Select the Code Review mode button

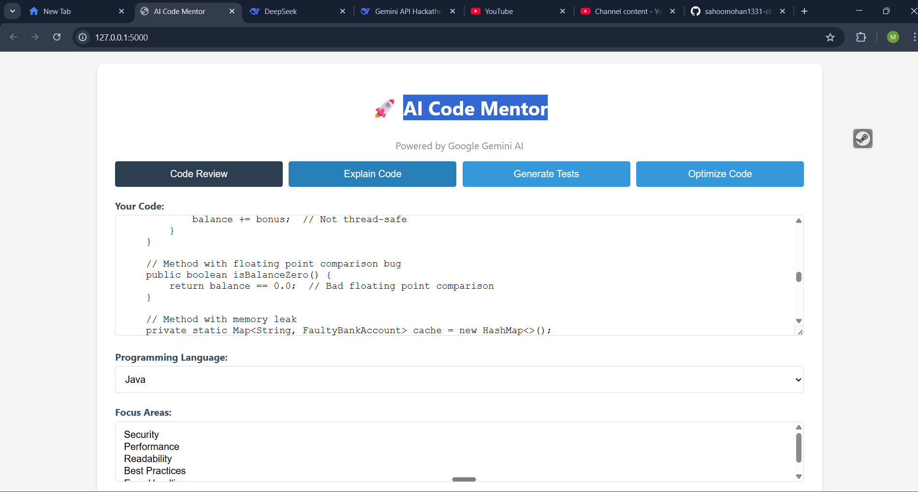click(x=199, y=174)
